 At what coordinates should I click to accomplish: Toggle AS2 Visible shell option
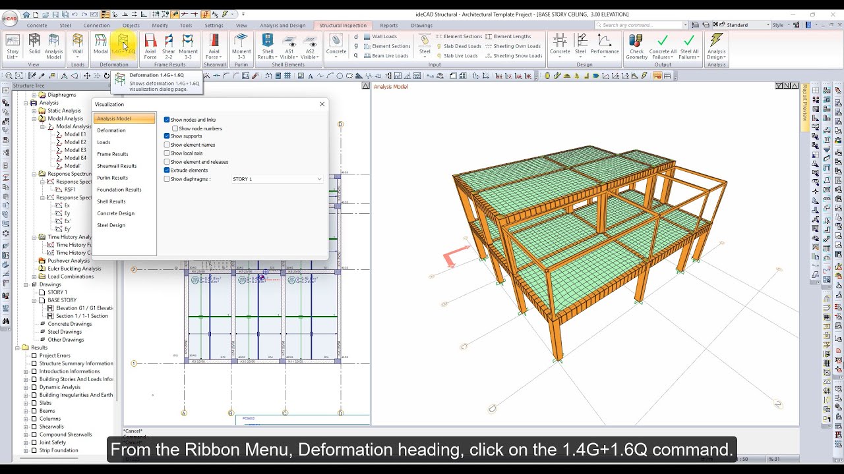point(310,46)
